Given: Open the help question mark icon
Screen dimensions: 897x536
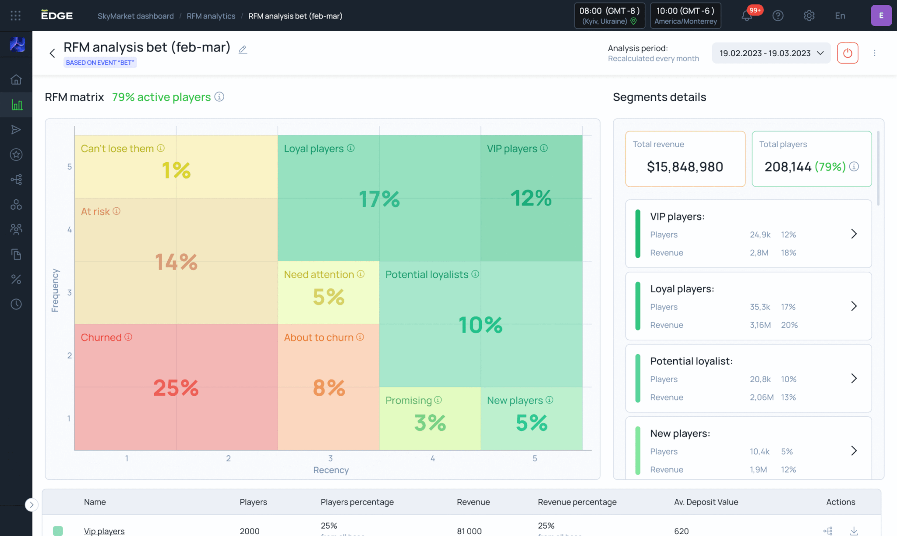Looking at the screenshot, I should 778,16.
